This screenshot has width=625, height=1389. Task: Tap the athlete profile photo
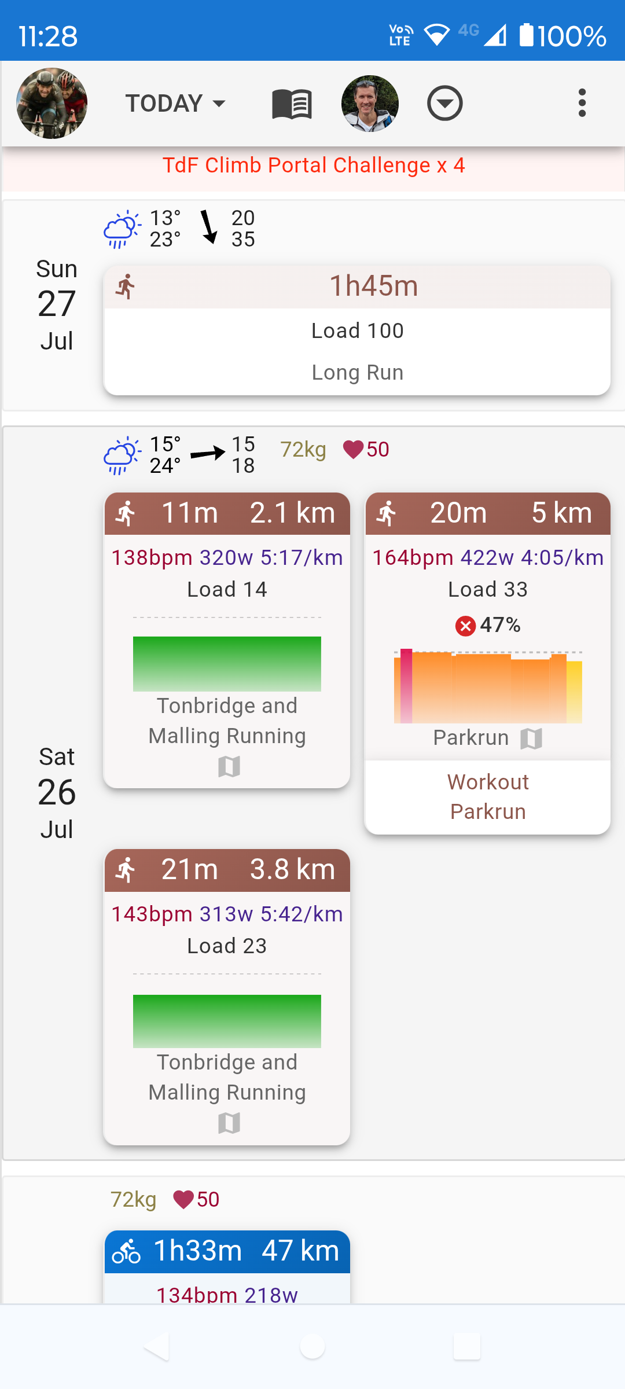tap(370, 104)
